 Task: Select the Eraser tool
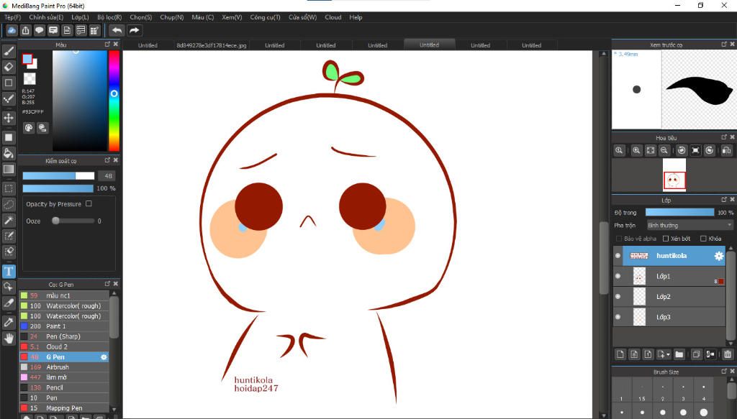click(x=9, y=67)
